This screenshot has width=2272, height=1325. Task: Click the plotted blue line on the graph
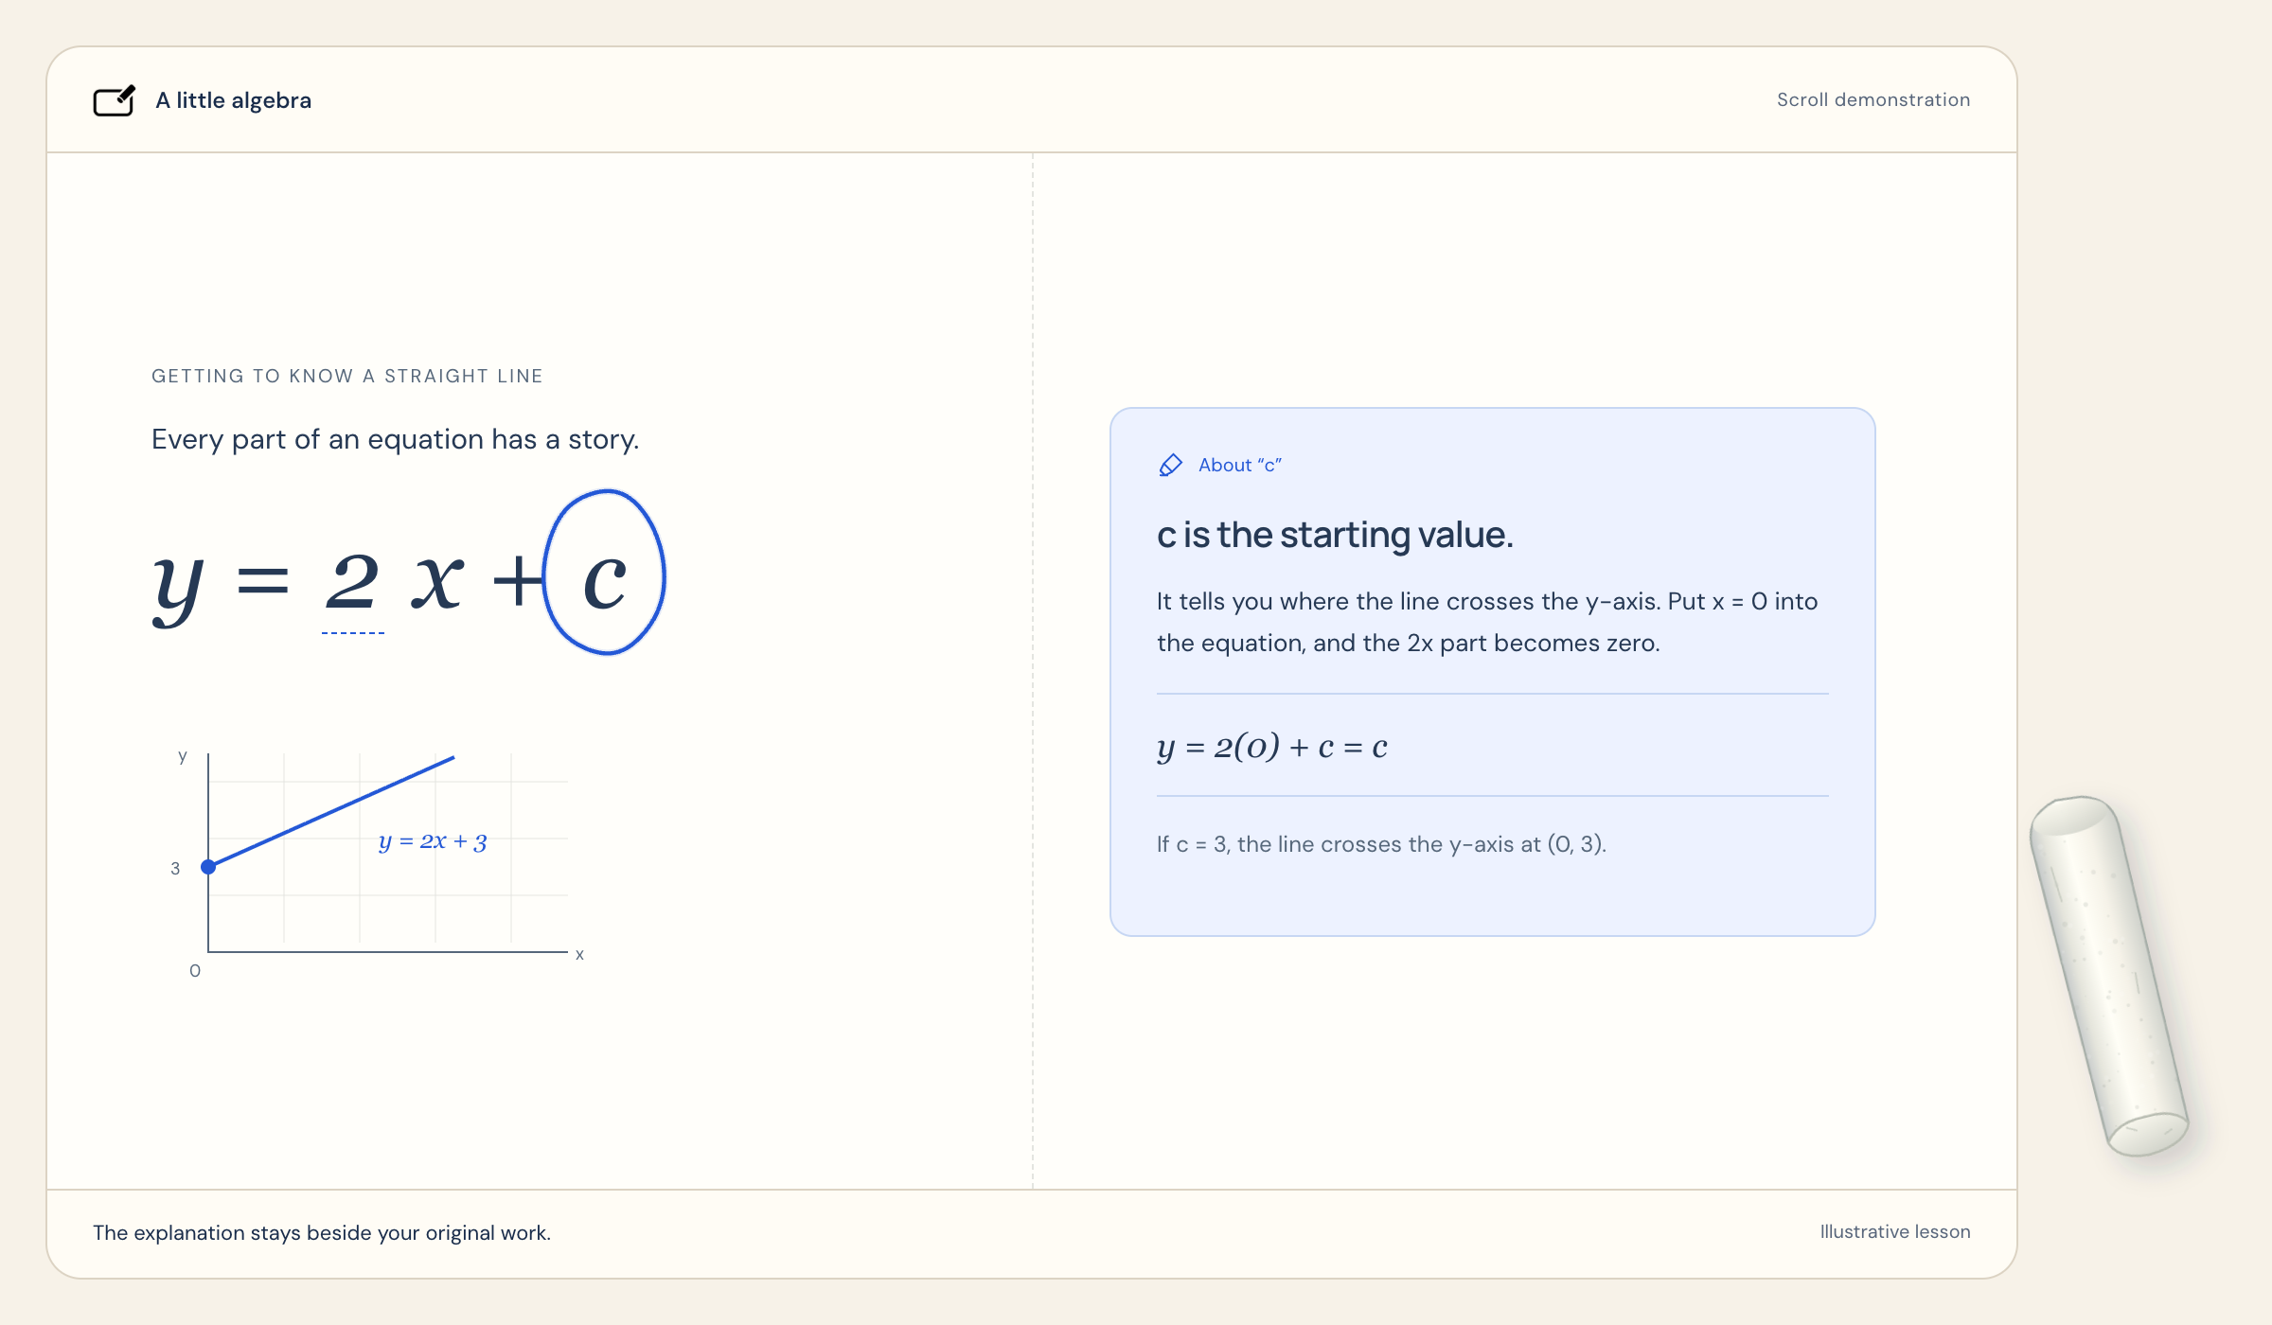tap(331, 811)
